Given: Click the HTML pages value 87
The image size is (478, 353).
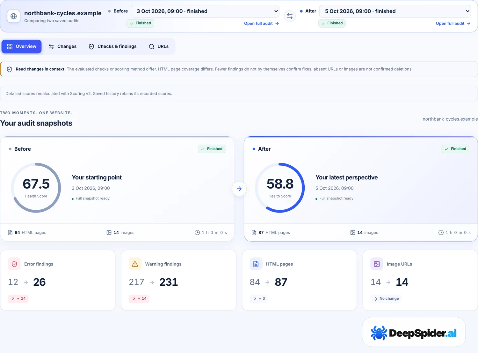Looking at the screenshot, I should [281, 282].
